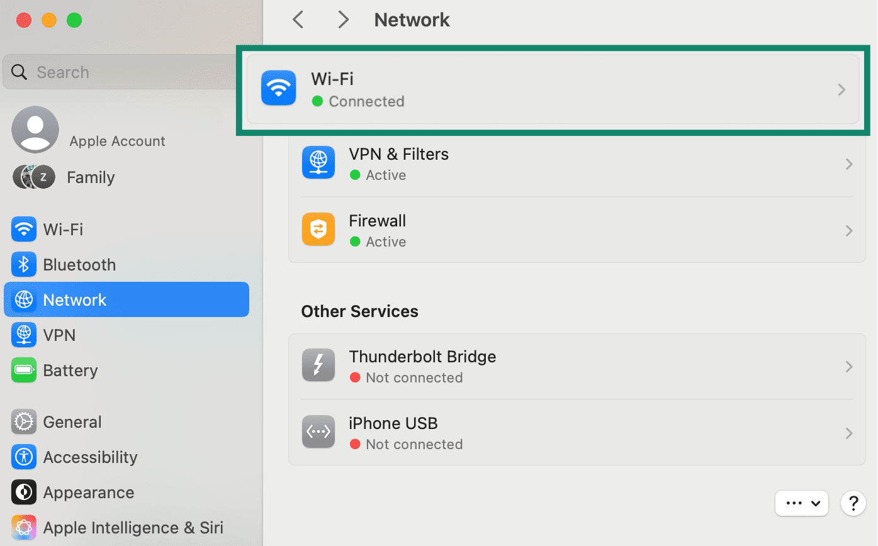The width and height of the screenshot is (878, 546).
Task: Select the Battery sidebar icon
Action: pos(24,370)
